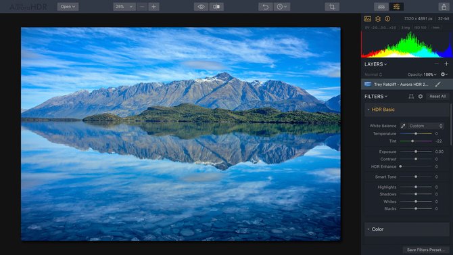Click the Temperature slider handle
This screenshot has width=453, height=255.
pos(416,133)
